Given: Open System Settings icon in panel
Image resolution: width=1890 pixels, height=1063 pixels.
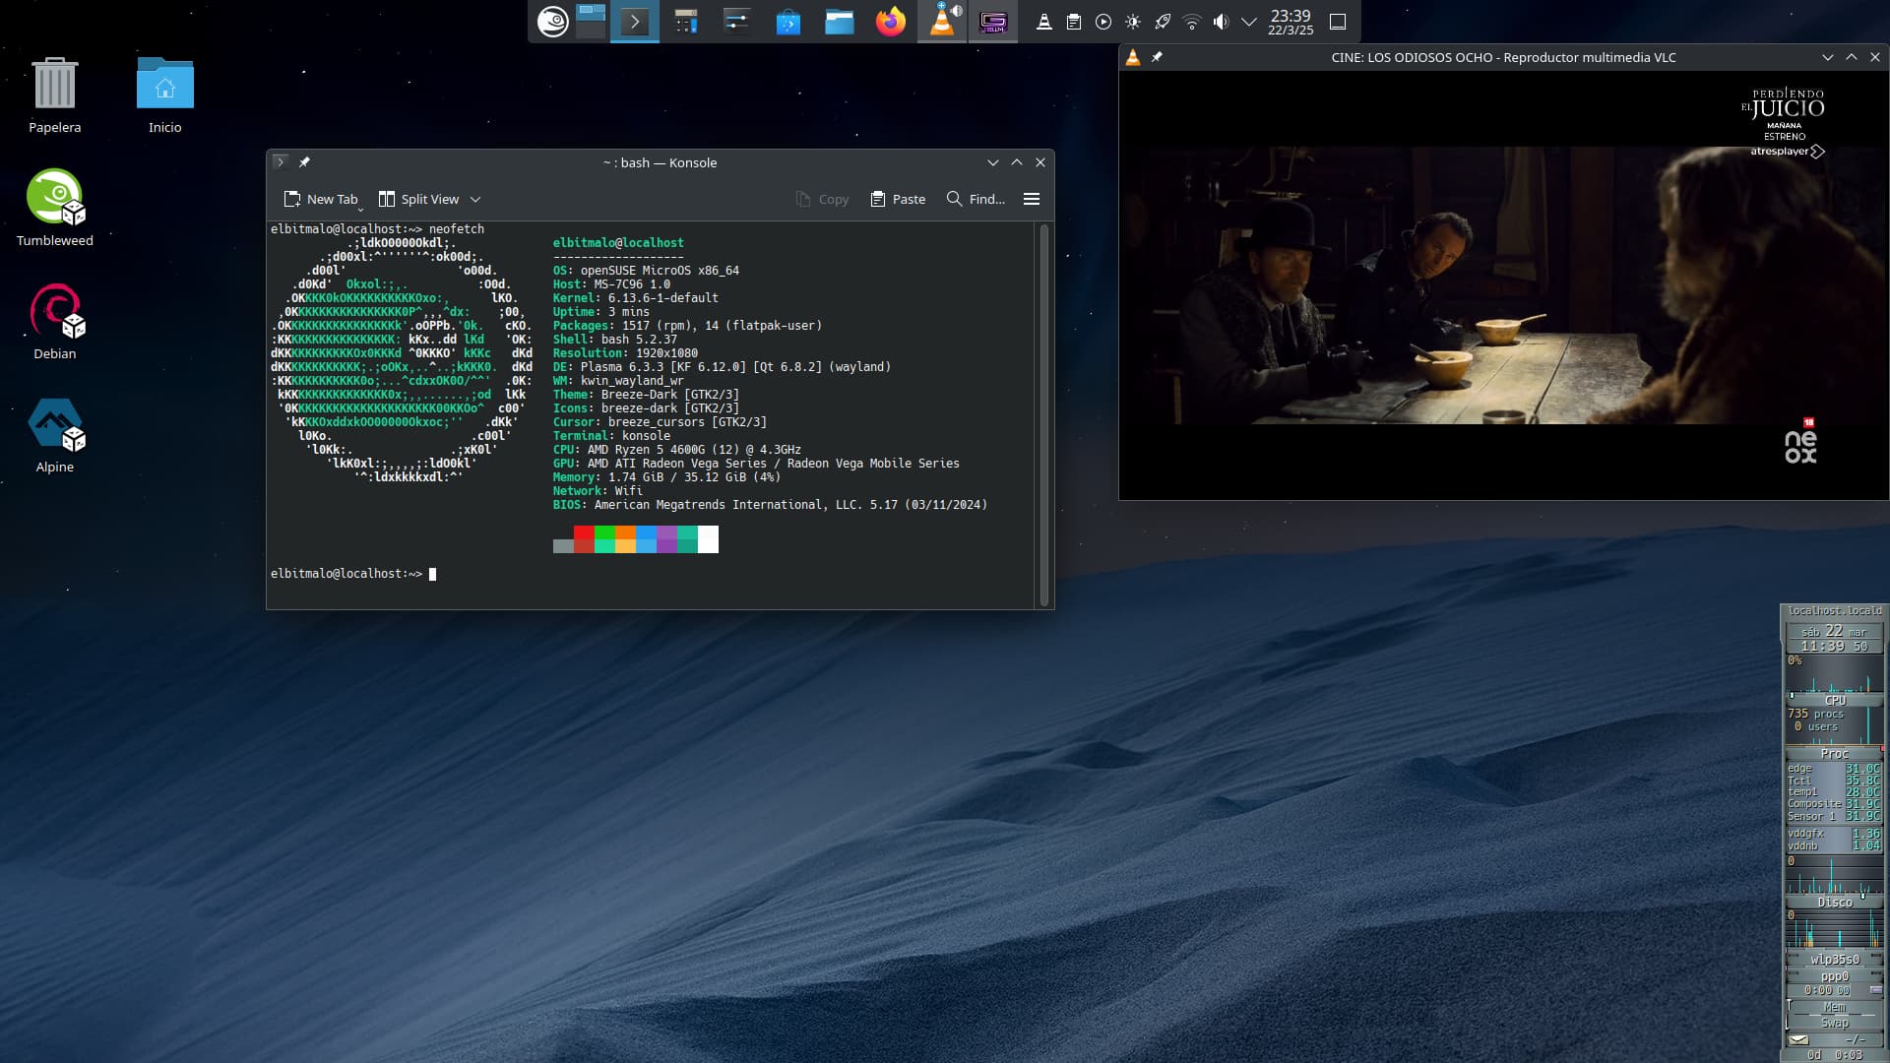Looking at the screenshot, I should pos(736,22).
